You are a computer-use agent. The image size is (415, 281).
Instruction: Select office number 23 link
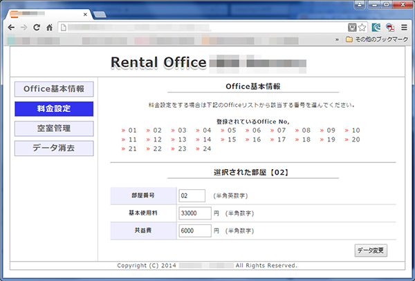179,148
